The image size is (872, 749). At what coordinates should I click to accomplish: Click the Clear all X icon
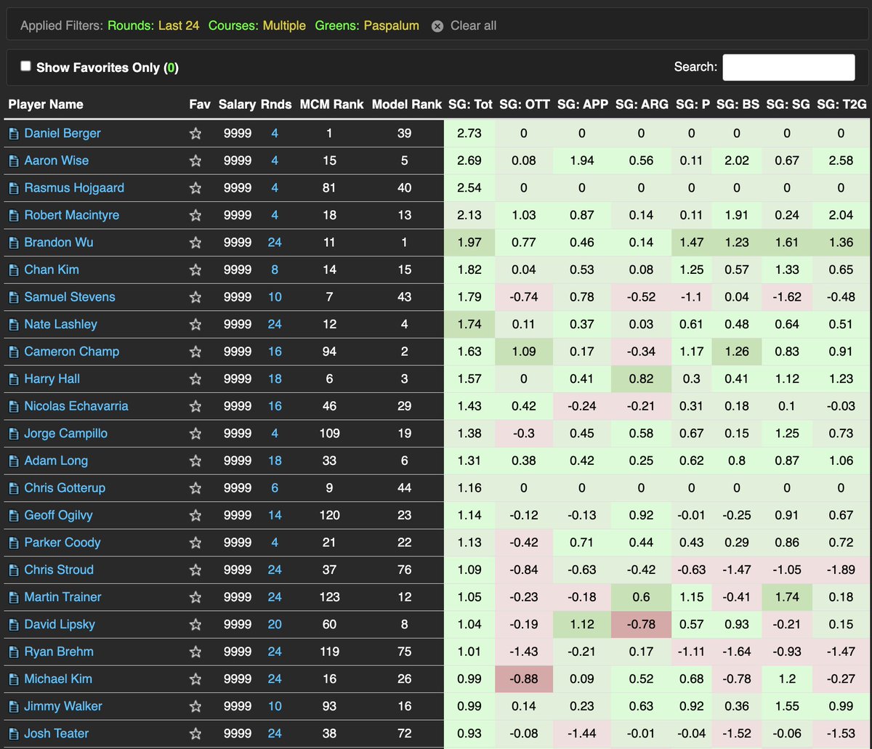click(x=437, y=26)
